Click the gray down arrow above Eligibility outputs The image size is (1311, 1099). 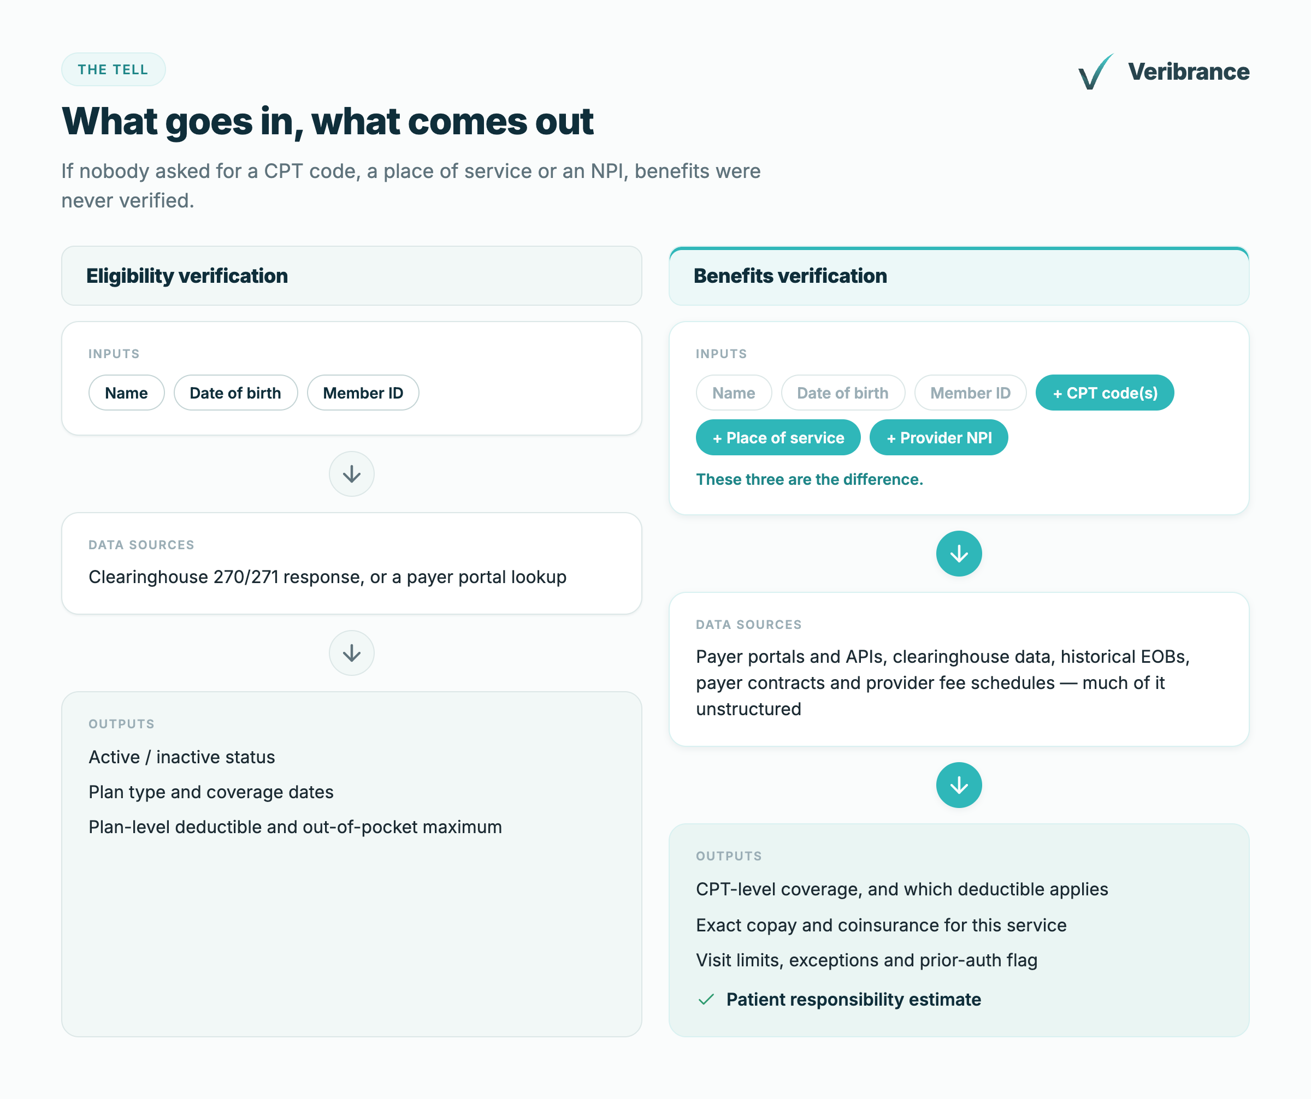pyautogui.click(x=351, y=653)
